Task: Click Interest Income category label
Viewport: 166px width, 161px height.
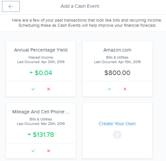Action: (41, 57)
